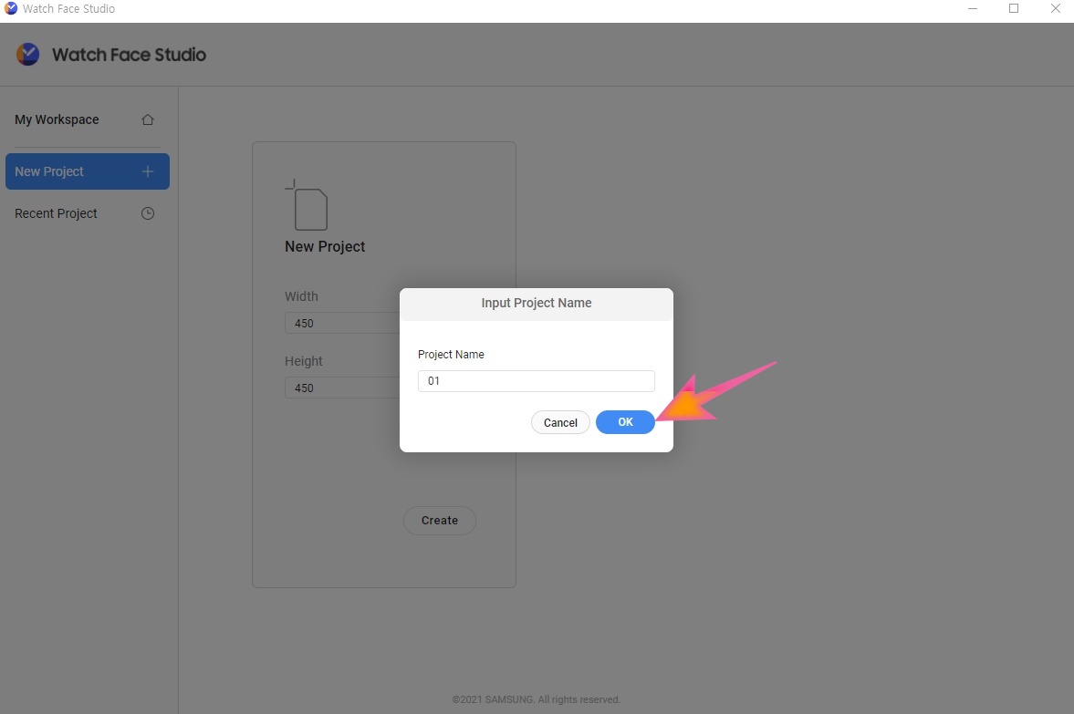This screenshot has width=1074, height=714.
Task: Click the 'New Project' card heading
Action: (x=325, y=246)
